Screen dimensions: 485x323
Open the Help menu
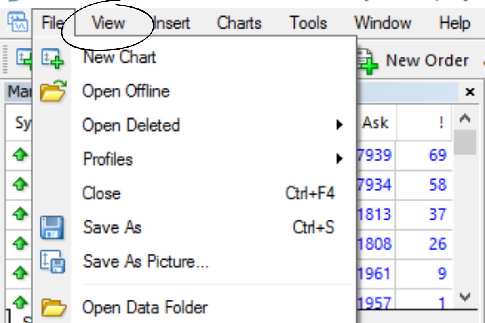pos(455,23)
